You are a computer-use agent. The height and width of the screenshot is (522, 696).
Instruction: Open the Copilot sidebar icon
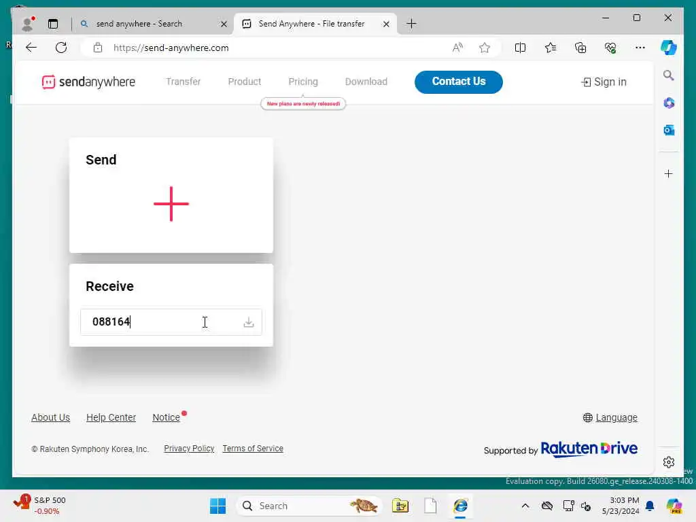pyautogui.click(x=669, y=48)
